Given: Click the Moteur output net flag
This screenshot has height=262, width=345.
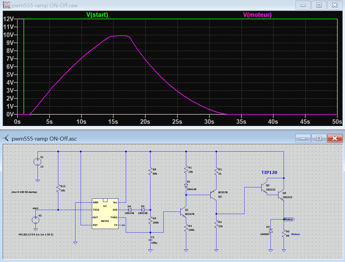Looking at the screenshot, I should (289, 219).
